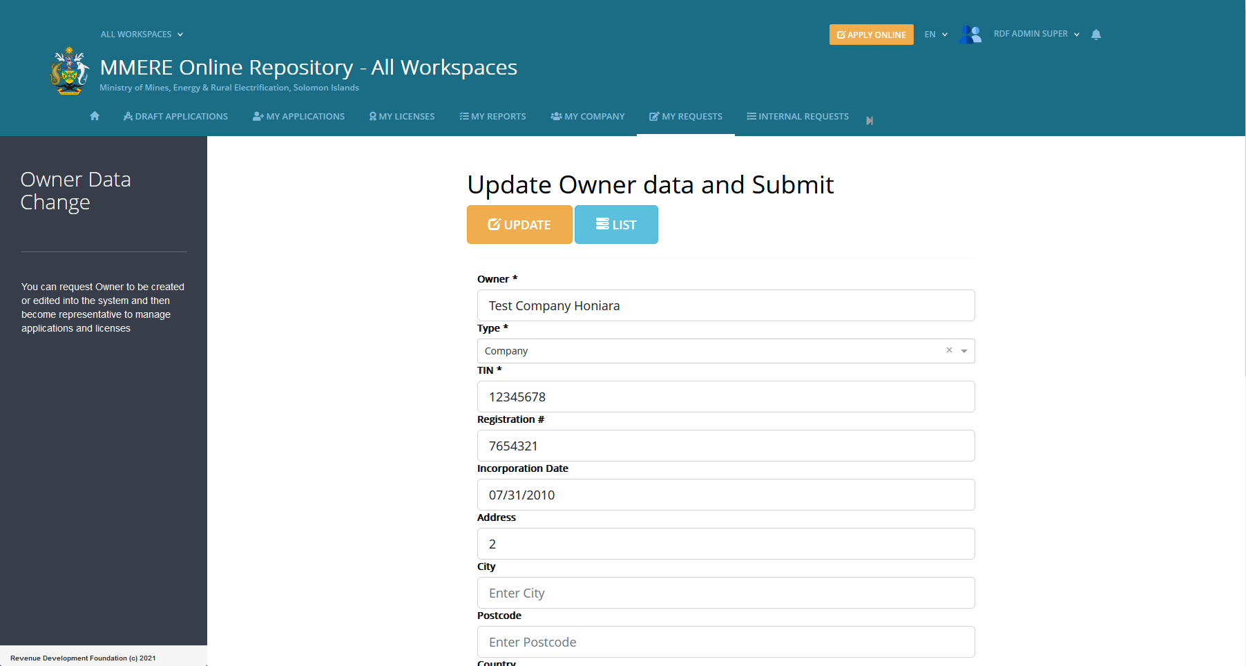Click the TIN field with 12345678
Screen dimensions: 1246x666
point(726,397)
